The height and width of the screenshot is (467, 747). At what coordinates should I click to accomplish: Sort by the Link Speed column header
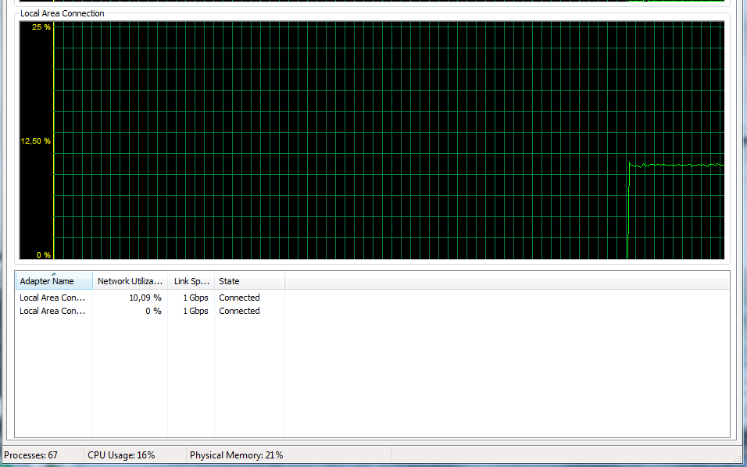[191, 281]
